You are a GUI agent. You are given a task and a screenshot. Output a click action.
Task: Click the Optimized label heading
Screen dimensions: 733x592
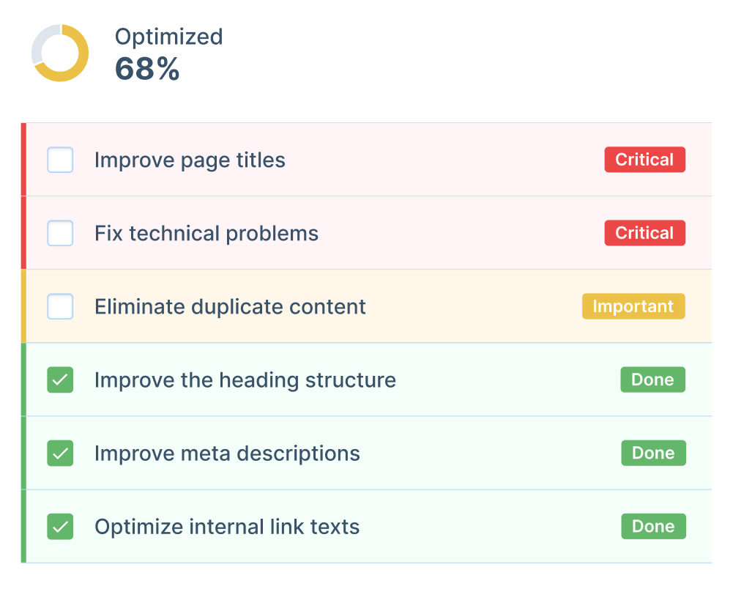tap(168, 37)
